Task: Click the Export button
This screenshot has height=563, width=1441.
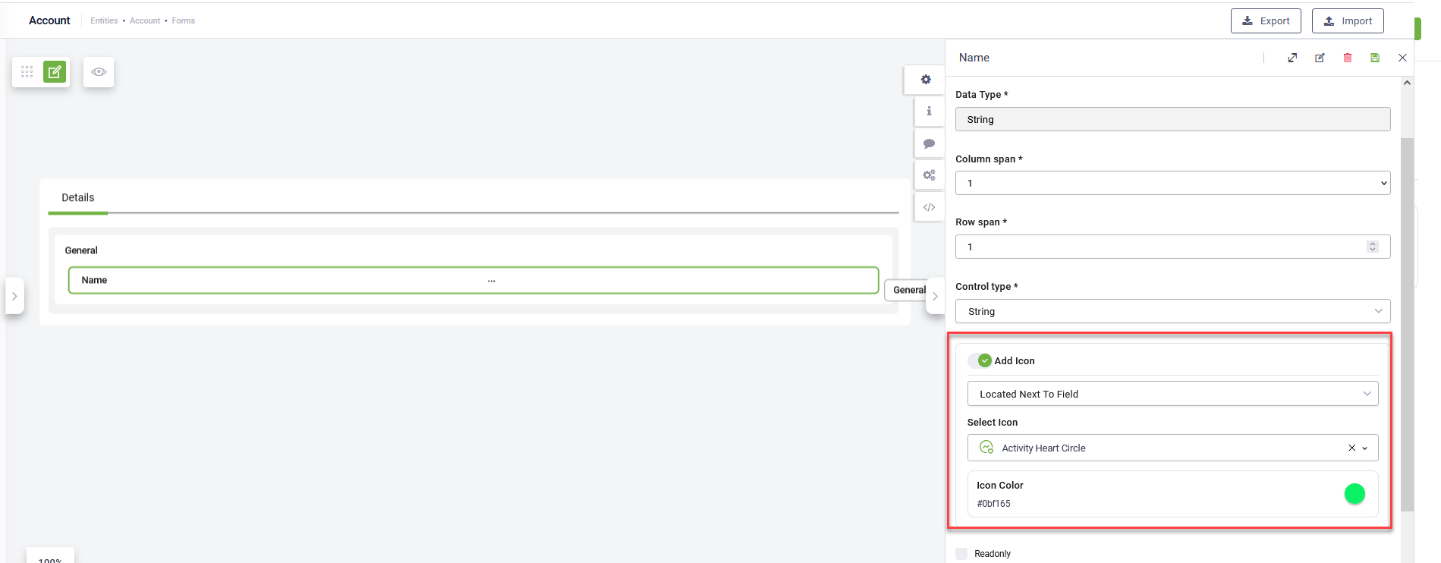Action: tap(1266, 21)
